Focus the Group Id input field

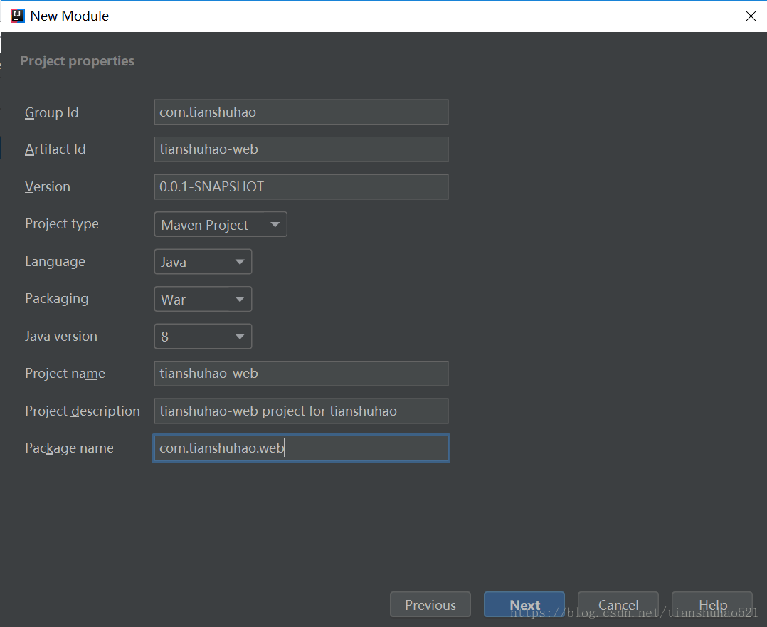click(x=301, y=112)
